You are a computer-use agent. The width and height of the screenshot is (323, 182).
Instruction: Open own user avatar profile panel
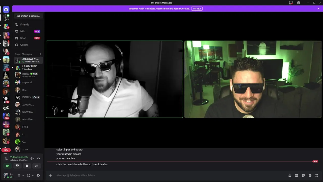coord(6,175)
